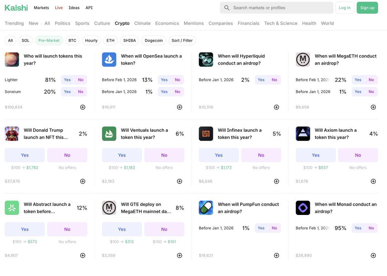Add Infinex market using plus icon
Viewport: 387px width, 276px height.
pyautogui.click(x=276, y=181)
